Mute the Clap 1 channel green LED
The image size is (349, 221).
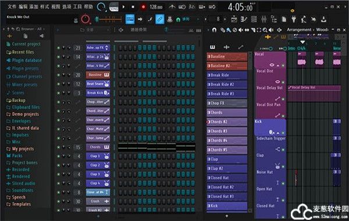pyautogui.click(x=59, y=156)
